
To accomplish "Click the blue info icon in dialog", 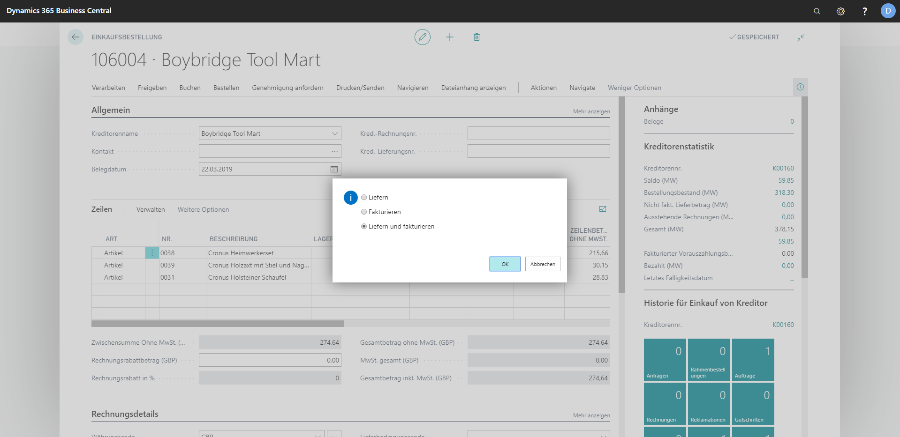I will pos(350,198).
